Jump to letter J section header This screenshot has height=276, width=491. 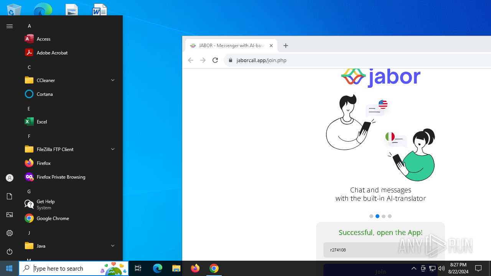pyautogui.click(x=29, y=233)
